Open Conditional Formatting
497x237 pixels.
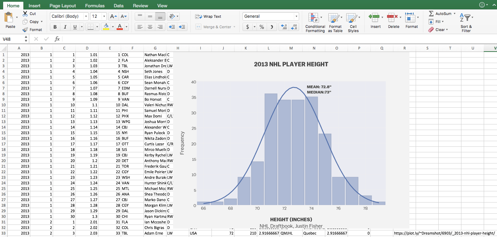[x=315, y=23]
